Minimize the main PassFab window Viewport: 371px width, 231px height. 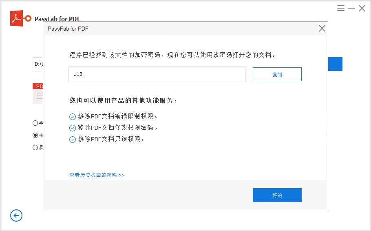pyautogui.click(x=351, y=8)
